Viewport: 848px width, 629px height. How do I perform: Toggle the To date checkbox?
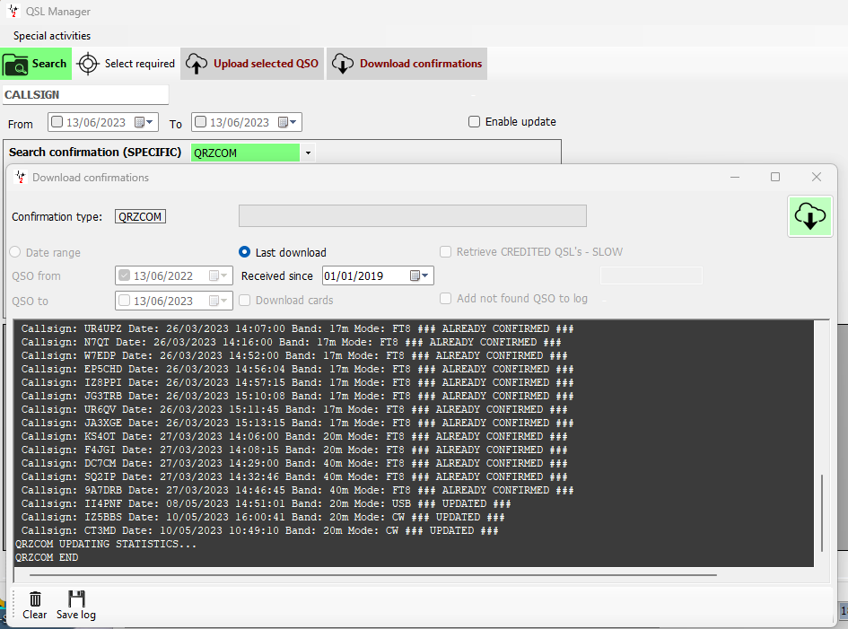pyautogui.click(x=201, y=122)
